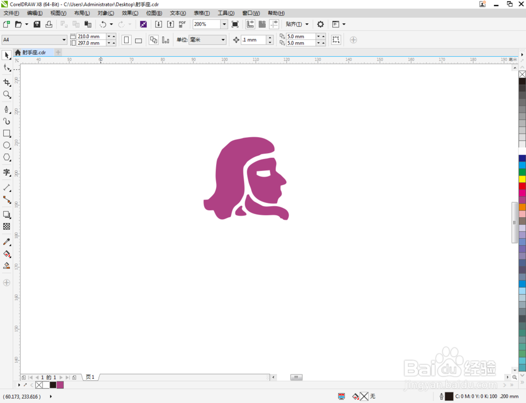
Task: Open the File menu
Action: point(12,13)
